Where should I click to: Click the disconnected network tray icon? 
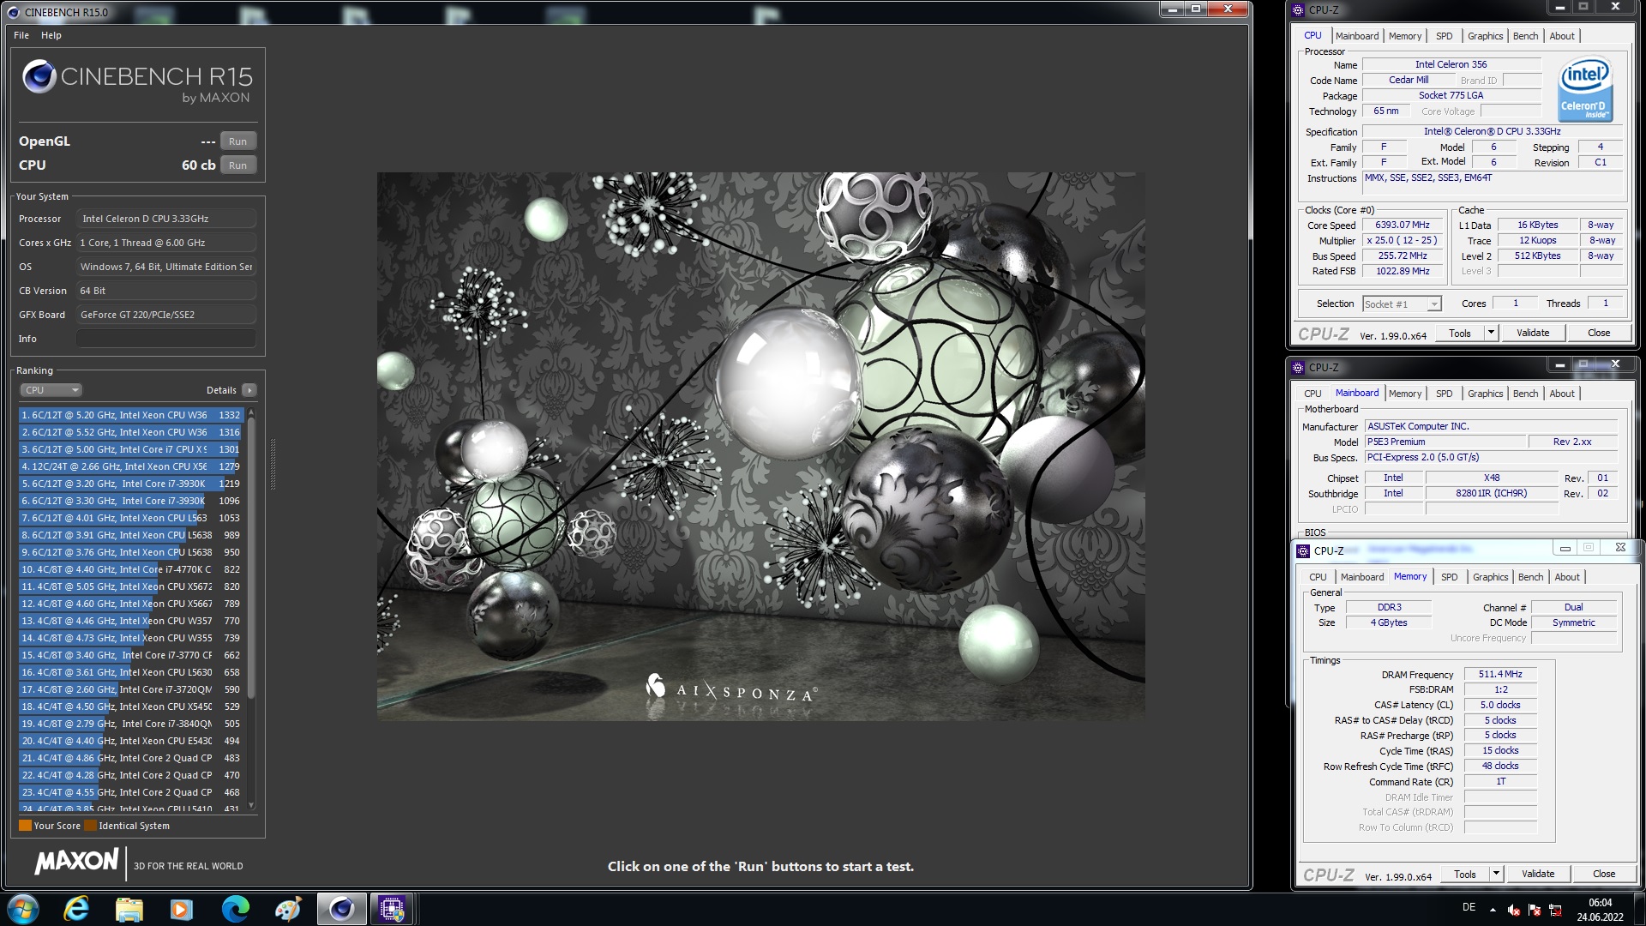(x=1555, y=910)
